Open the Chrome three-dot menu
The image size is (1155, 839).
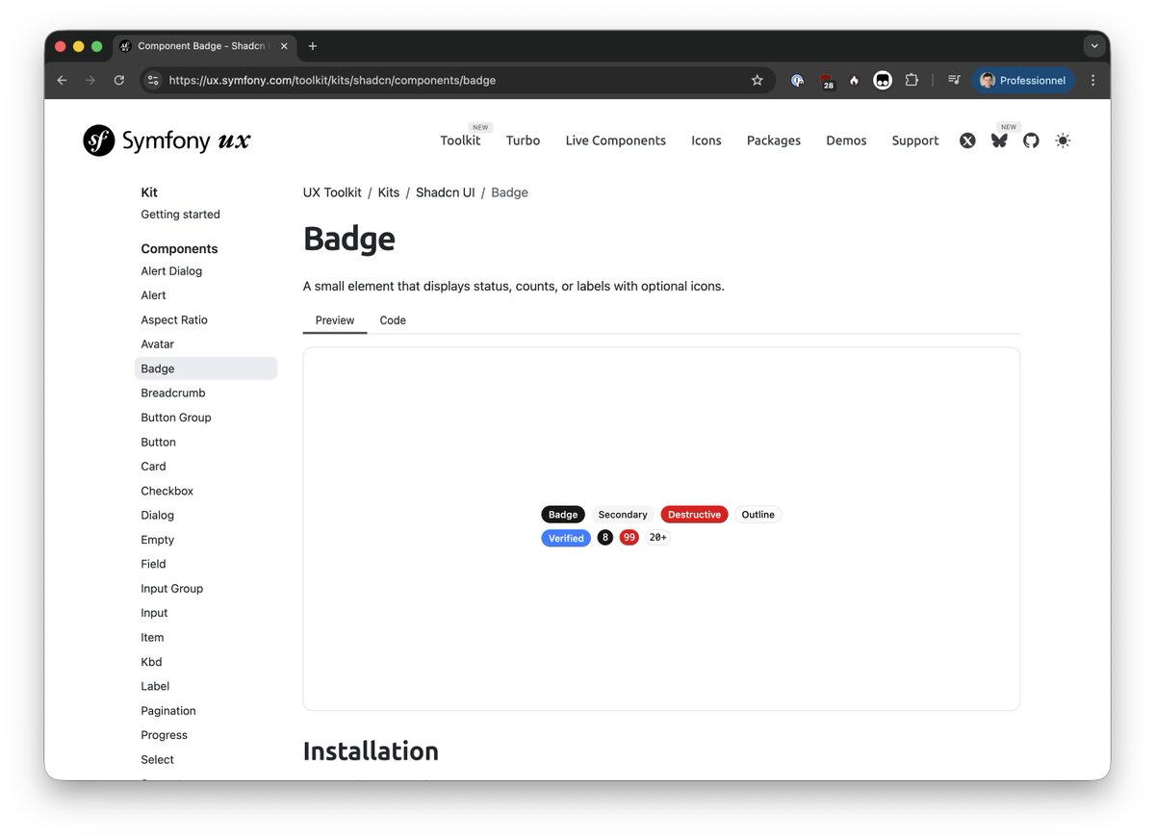click(1092, 81)
